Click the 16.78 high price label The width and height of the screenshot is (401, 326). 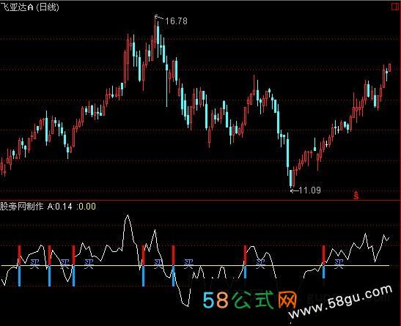pos(176,21)
